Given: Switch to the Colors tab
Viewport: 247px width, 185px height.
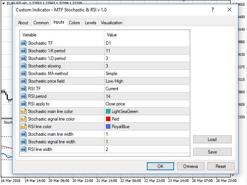Looking at the screenshot, I should pos(74,23).
